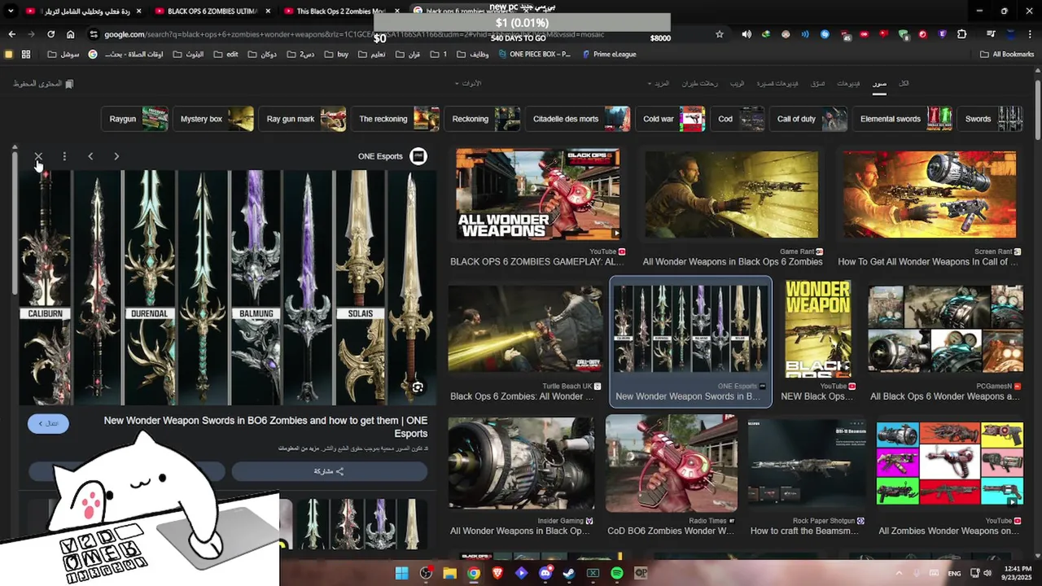Open the volume control in system tray
1042x586 pixels.
click(987, 573)
